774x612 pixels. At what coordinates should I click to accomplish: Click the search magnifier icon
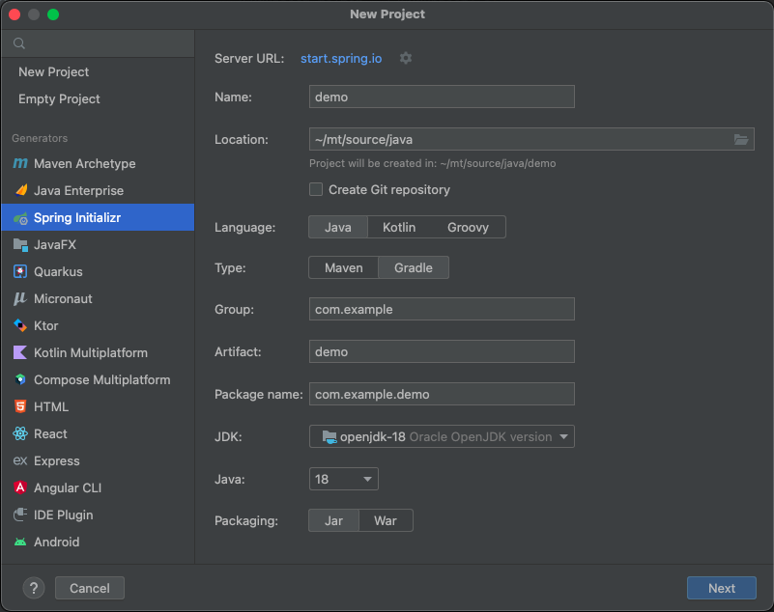point(19,43)
